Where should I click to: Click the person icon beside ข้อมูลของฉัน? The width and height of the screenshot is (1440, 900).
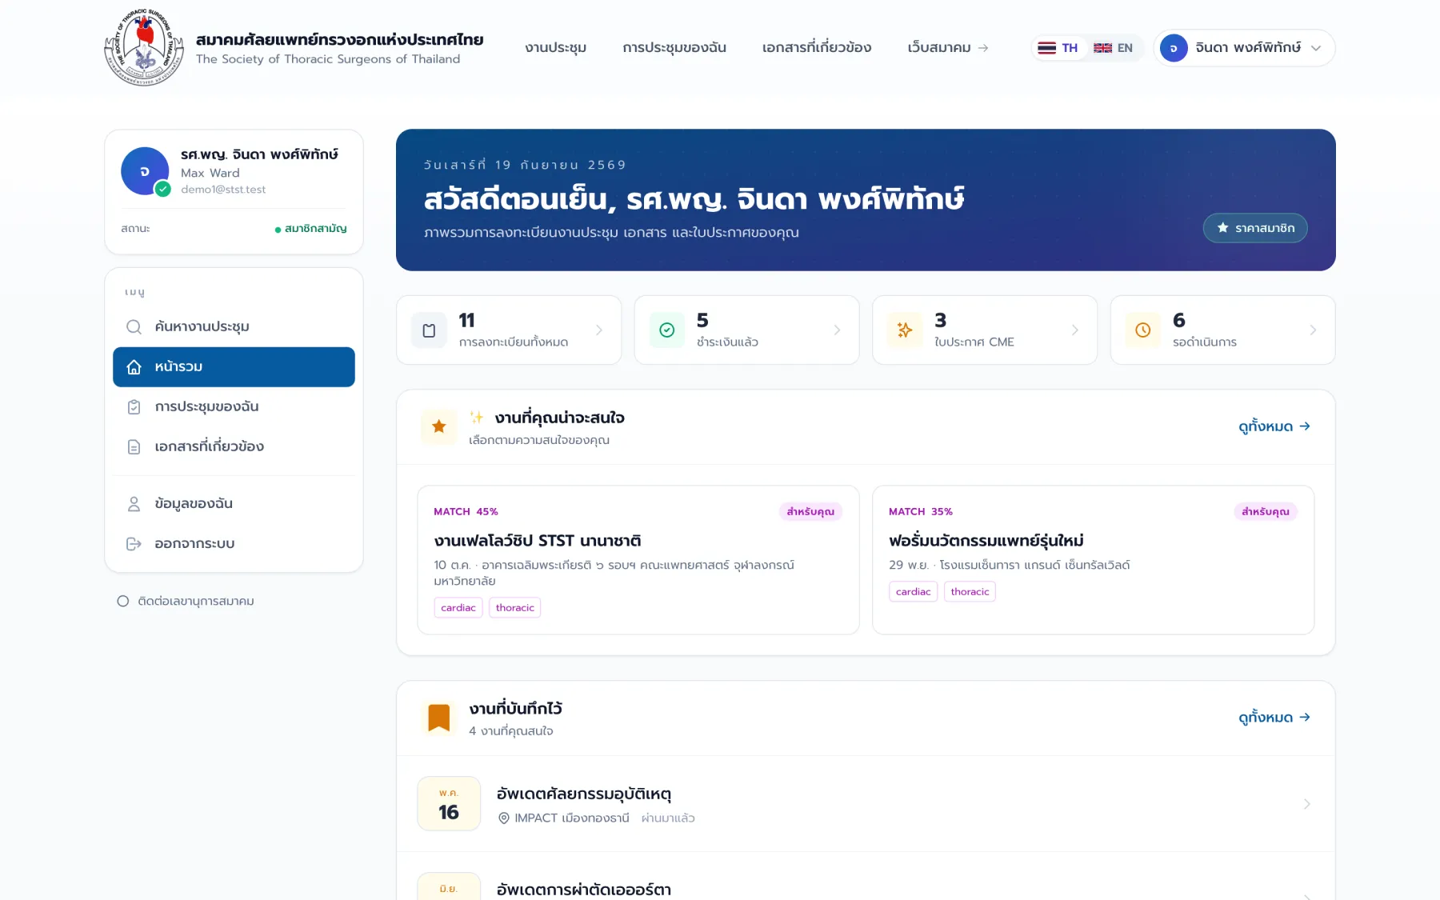(x=134, y=504)
